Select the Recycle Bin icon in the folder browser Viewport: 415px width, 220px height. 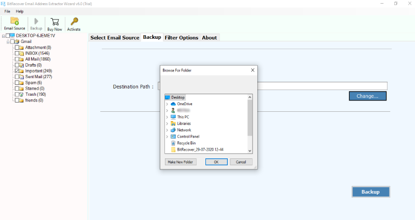point(173,143)
